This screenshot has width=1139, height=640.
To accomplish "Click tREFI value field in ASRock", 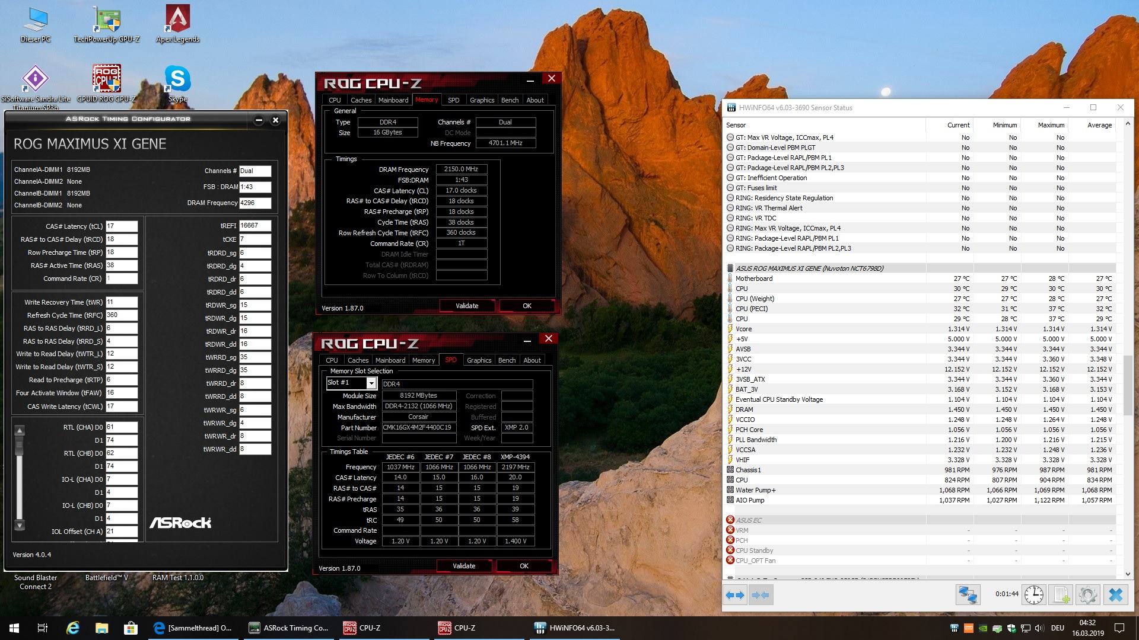I will coord(255,226).
